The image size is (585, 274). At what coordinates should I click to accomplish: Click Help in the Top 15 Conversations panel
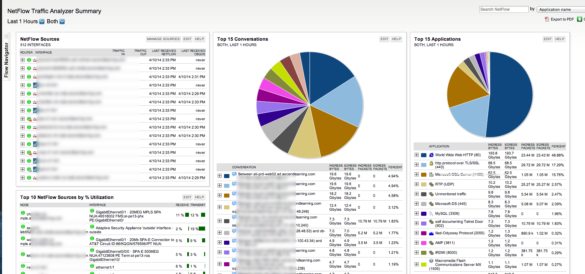(396, 39)
